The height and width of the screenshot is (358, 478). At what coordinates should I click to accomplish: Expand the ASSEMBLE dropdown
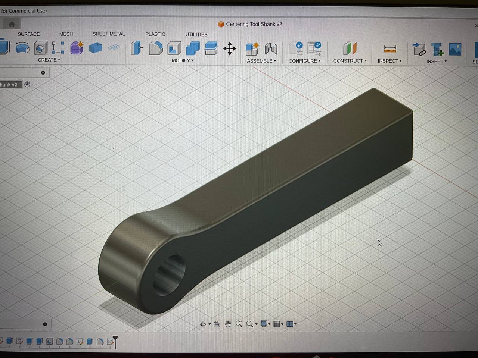(261, 61)
